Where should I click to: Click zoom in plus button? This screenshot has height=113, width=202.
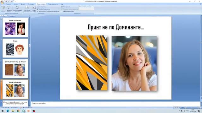click(198, 108)
